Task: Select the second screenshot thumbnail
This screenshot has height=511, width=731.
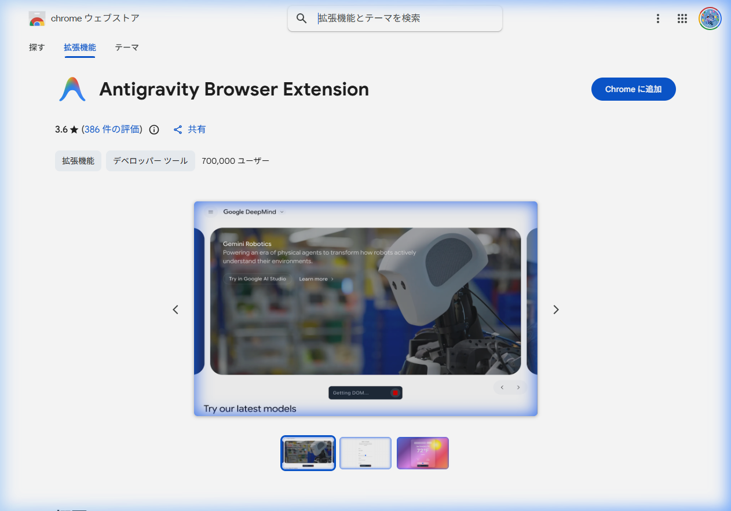Action: (365, 453)
